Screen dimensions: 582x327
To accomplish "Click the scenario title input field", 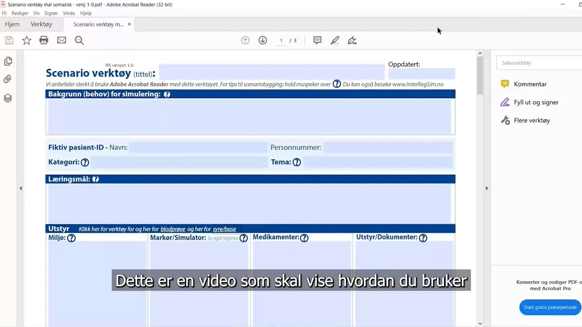I will tap(272, 72).
